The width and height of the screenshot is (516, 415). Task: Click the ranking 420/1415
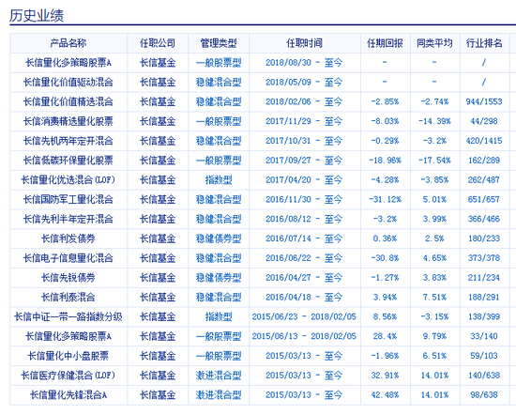tap(484, 141)
